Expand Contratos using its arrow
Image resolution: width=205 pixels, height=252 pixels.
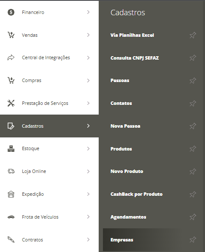(x=88, y=240)
